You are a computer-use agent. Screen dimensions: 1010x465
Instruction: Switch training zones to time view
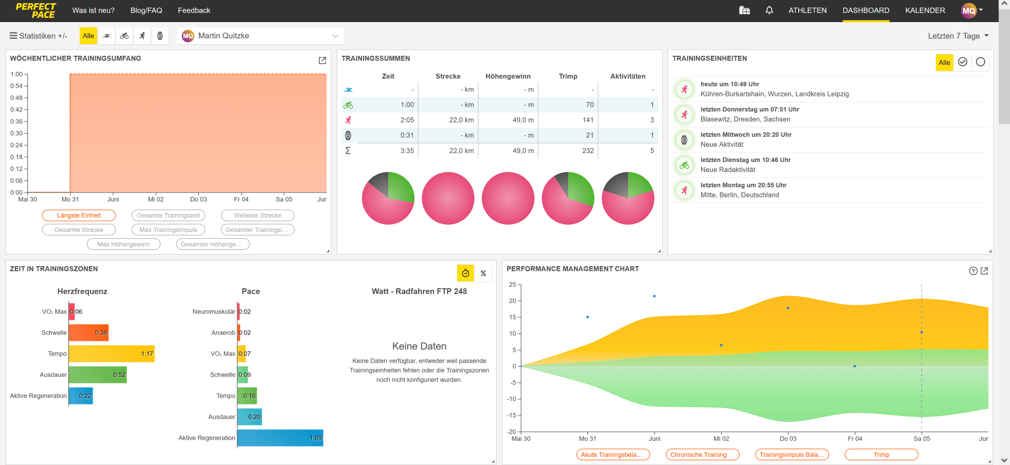click(466, 273)
